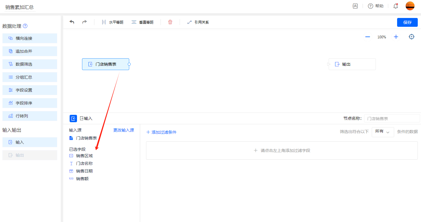421x222 pixels.
Task: Zoom in with the plus icon
Action: 396,37
